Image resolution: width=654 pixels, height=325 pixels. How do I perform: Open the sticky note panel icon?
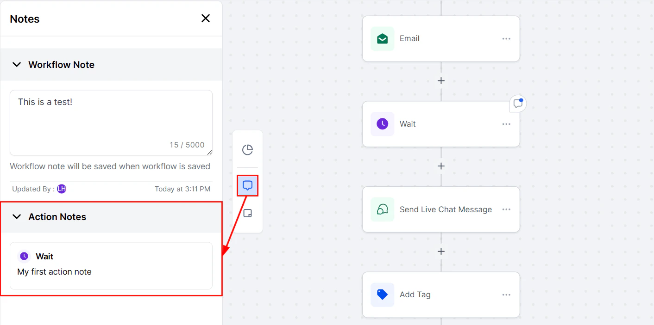tap(247, 213)
